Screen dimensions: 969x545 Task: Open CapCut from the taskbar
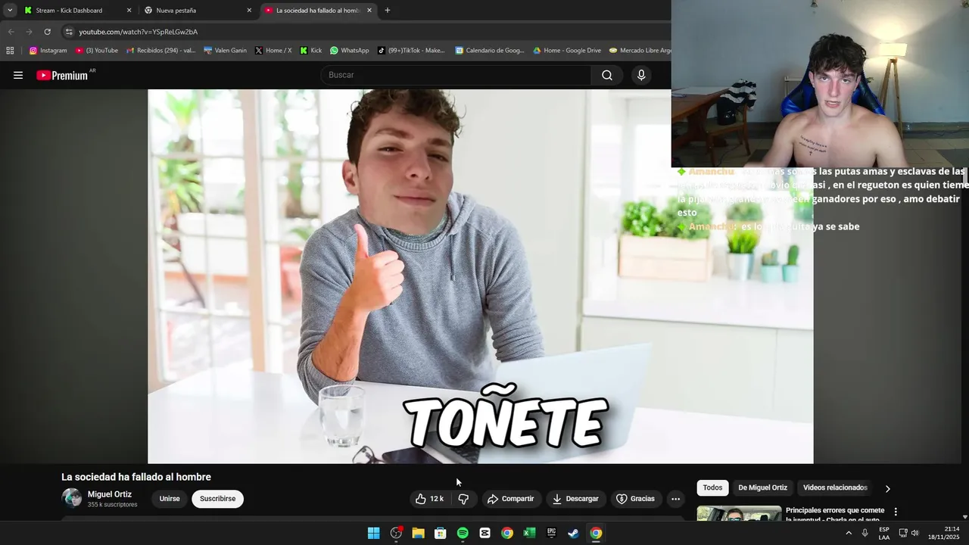(x=484, y=533)
